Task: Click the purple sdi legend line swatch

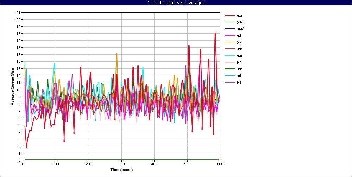Action: point(229,82)
